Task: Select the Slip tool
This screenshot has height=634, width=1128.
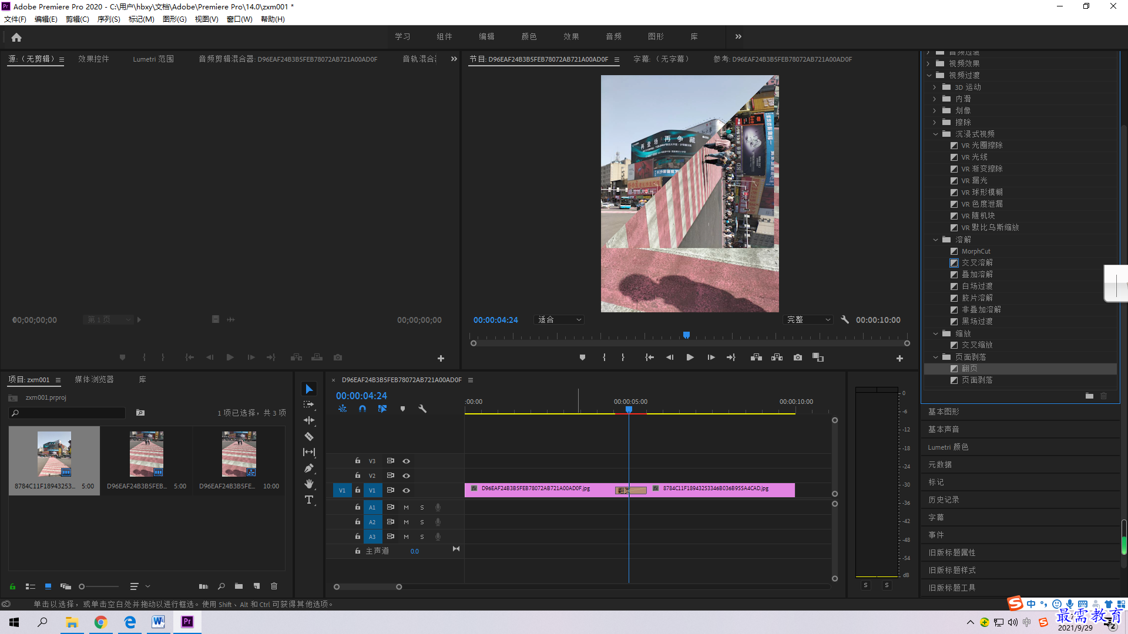Action: pyautogui.click(x=309, y=452)
